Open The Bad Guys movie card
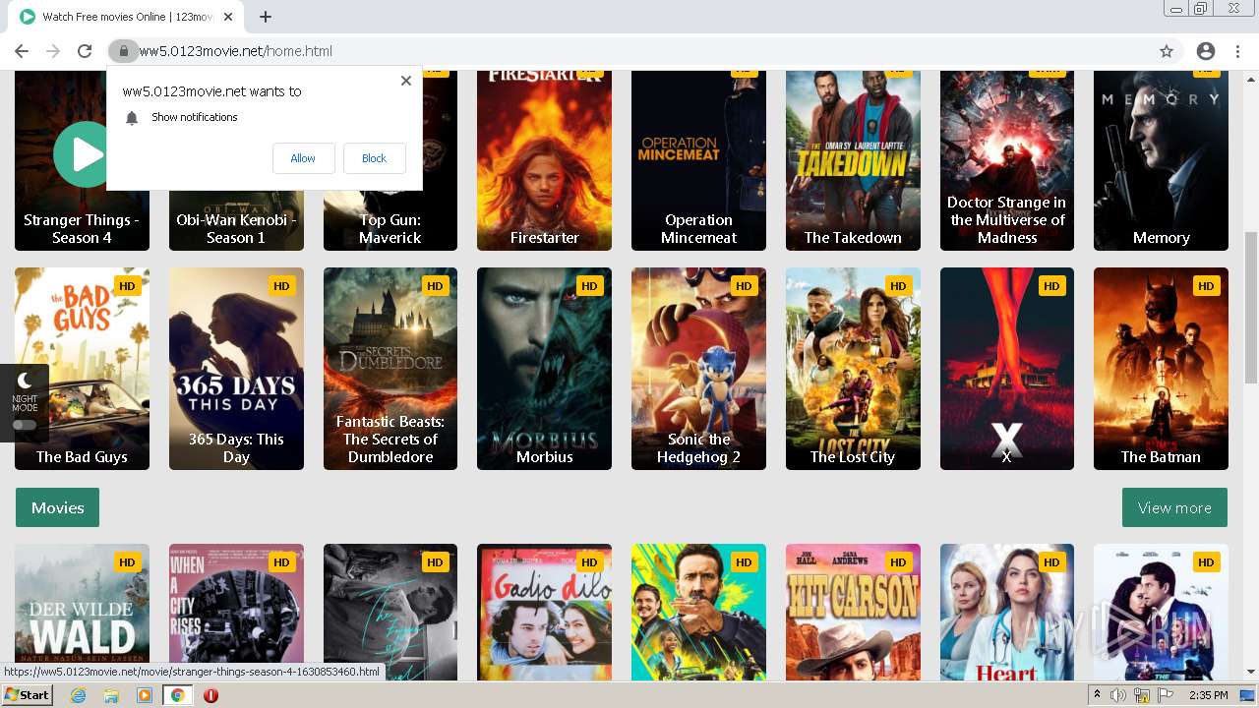The width and height of the screenshot is (1259, 708). (82, 369)
